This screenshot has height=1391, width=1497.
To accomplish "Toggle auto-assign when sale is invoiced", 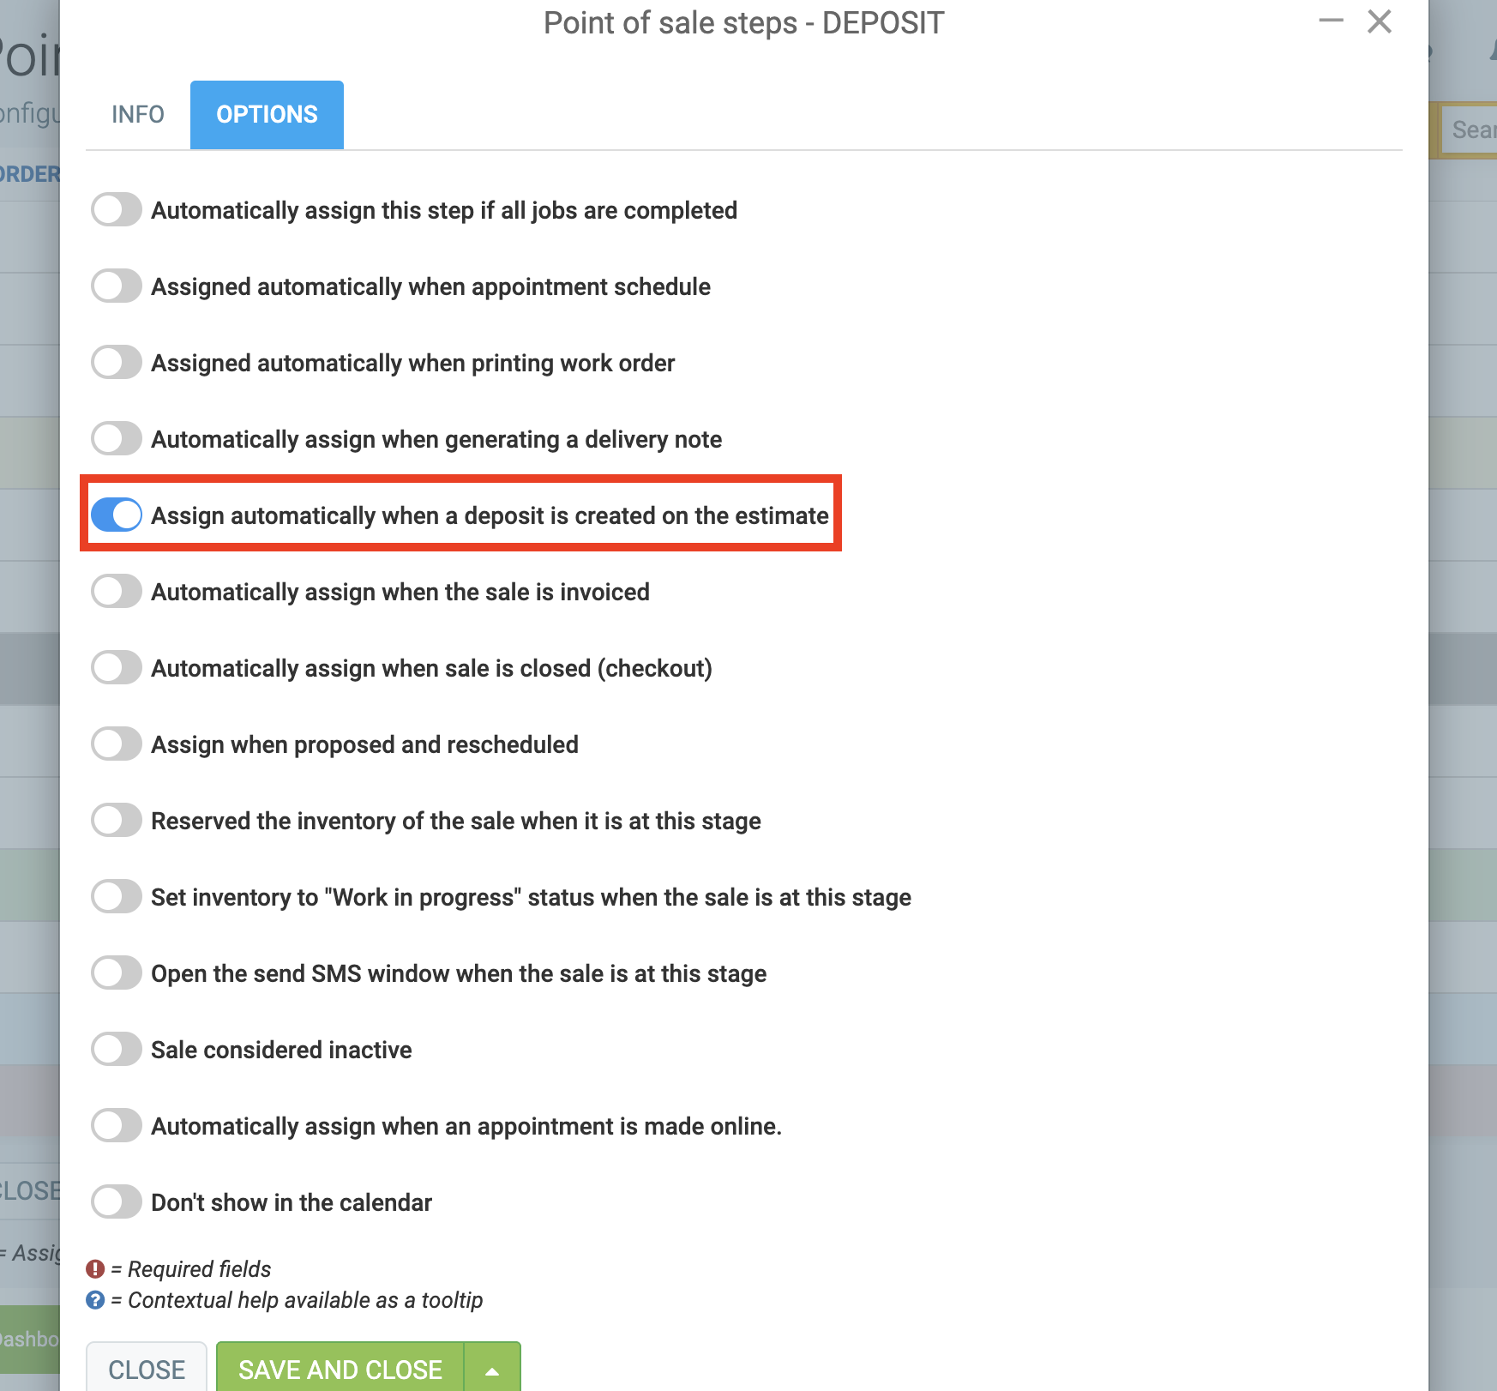I will coord(117,591).
